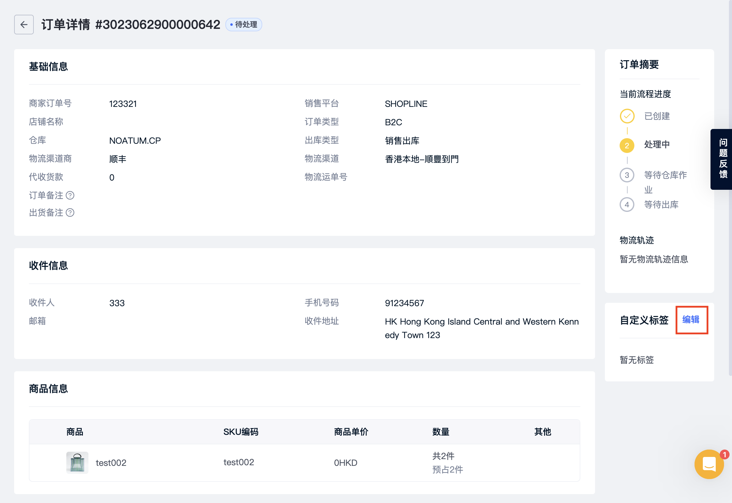Click the outbound type value 销售出库
The height and width of the screenshot is (503, 732).
(x=402, y=141)
